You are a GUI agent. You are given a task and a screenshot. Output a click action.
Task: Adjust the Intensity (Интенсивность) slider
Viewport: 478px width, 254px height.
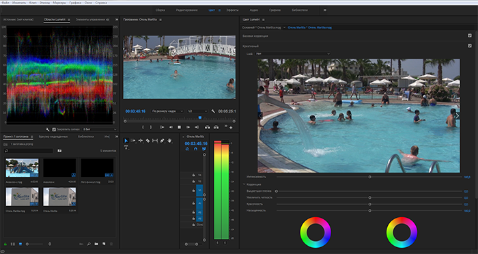click(369, 177)
